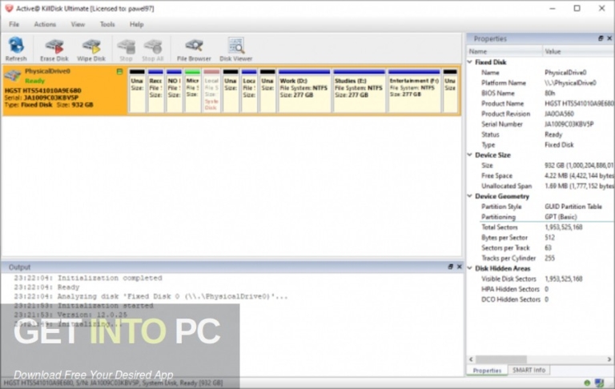
Task: Float the Properties panel
Action: click(601, 38)
